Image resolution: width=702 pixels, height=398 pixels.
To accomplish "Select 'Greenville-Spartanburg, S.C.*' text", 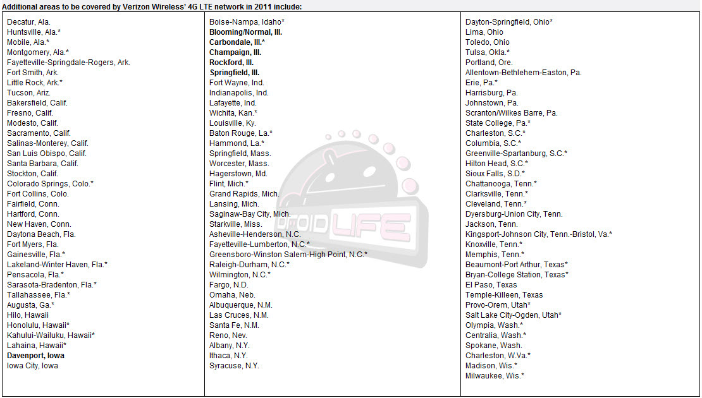I will 516,154.
